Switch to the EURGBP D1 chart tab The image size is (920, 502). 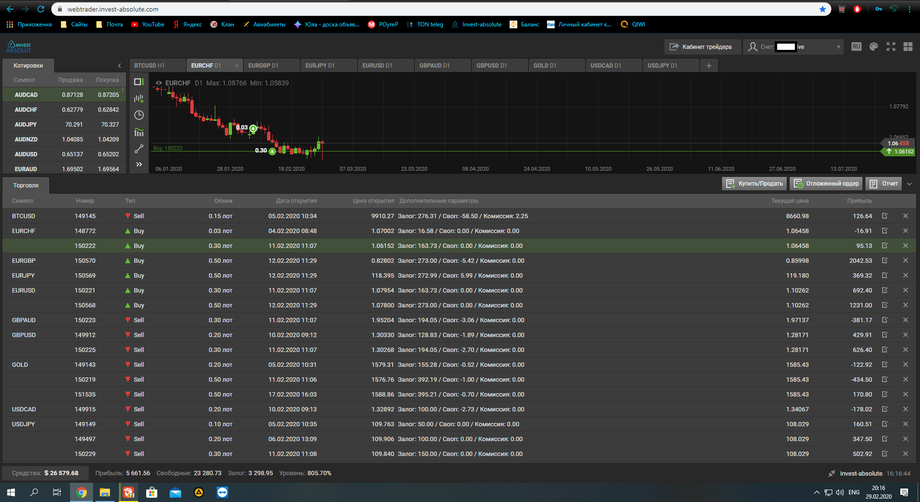tap(271, 66)
